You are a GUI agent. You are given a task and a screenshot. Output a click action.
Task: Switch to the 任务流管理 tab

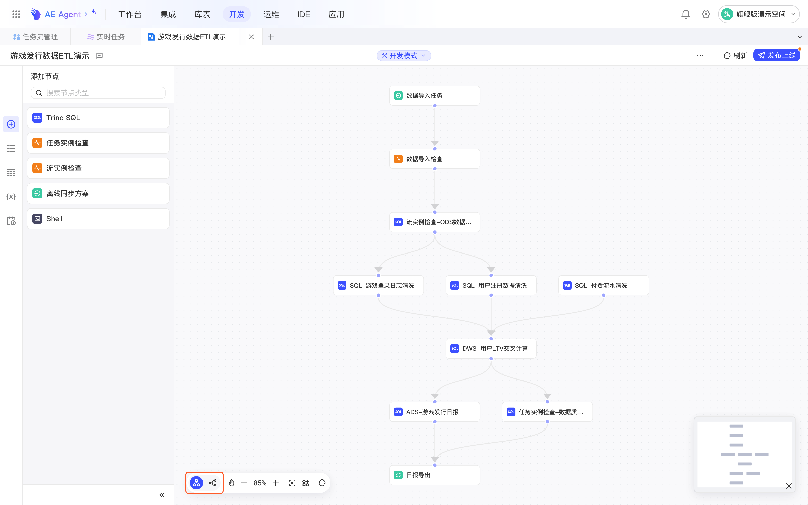point(35,37)
